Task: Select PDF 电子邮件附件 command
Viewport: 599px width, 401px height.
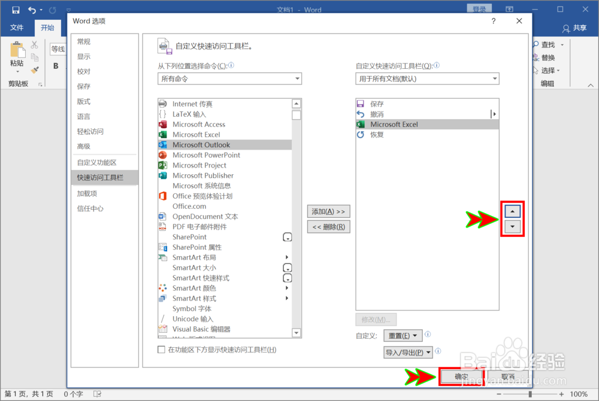Action: coord(225,227)
